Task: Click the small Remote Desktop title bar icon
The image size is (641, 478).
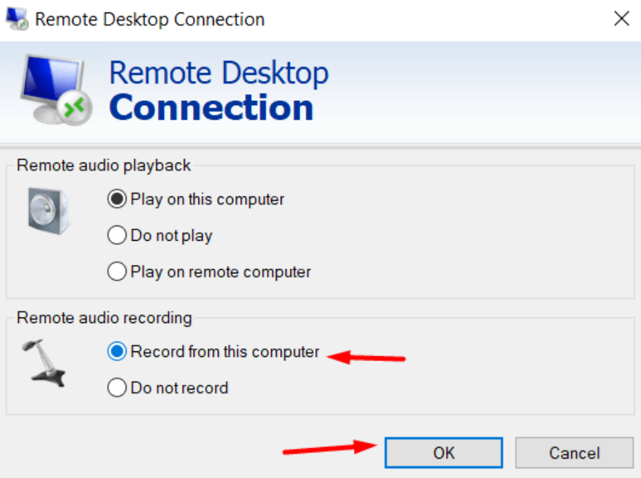Action: pyautogui.click(x=16, y=19)
